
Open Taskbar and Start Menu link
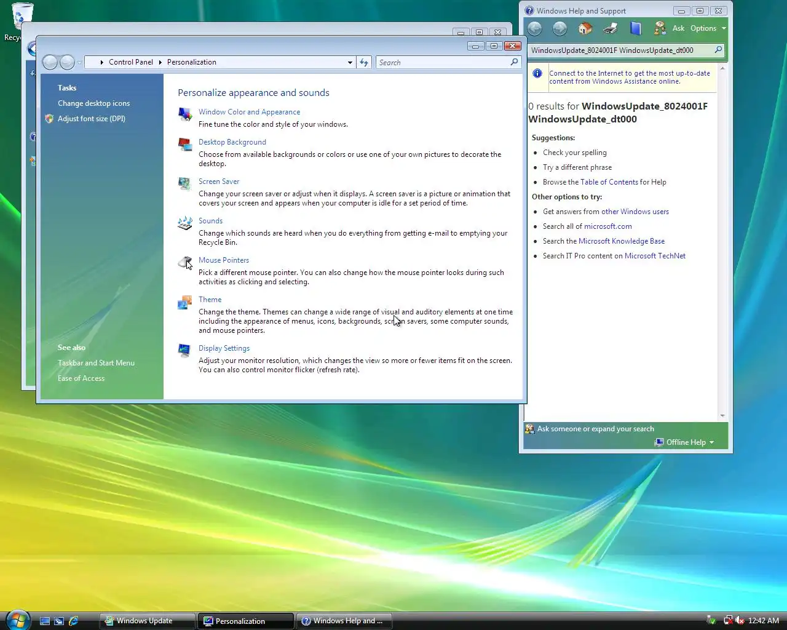point(96,363)
